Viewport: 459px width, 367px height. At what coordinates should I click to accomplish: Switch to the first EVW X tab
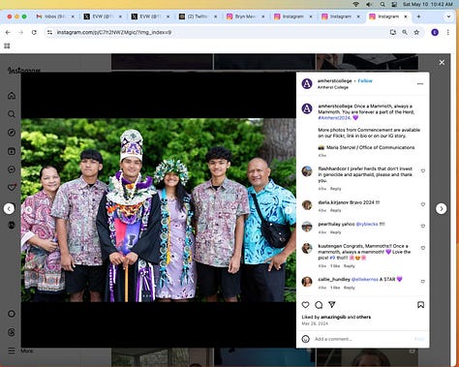coord(103,16)
